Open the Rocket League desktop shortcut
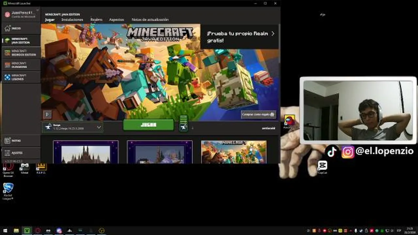418x235 pixels. pyautogui.click(x=8, y=191)
